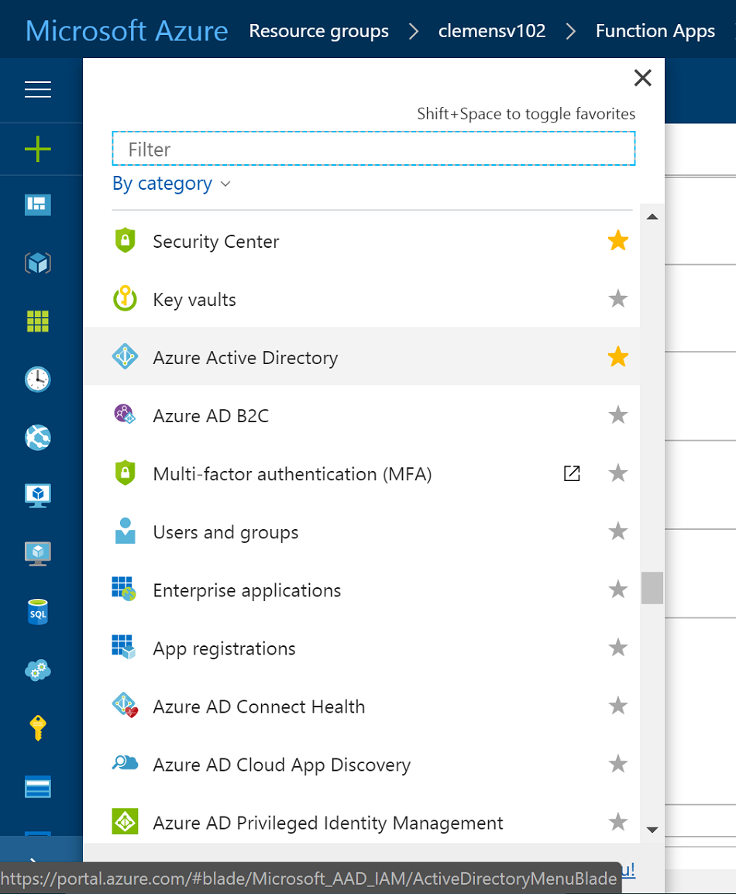Open Function Apps breadcrumb
This screenshot has width=736, height=894.
click(655, 31)
